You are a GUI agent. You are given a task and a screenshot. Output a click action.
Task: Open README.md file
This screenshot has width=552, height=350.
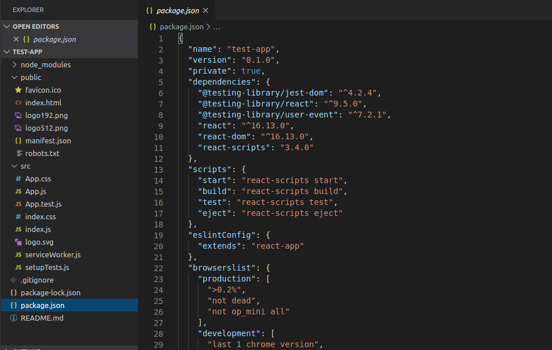point(42,318)
